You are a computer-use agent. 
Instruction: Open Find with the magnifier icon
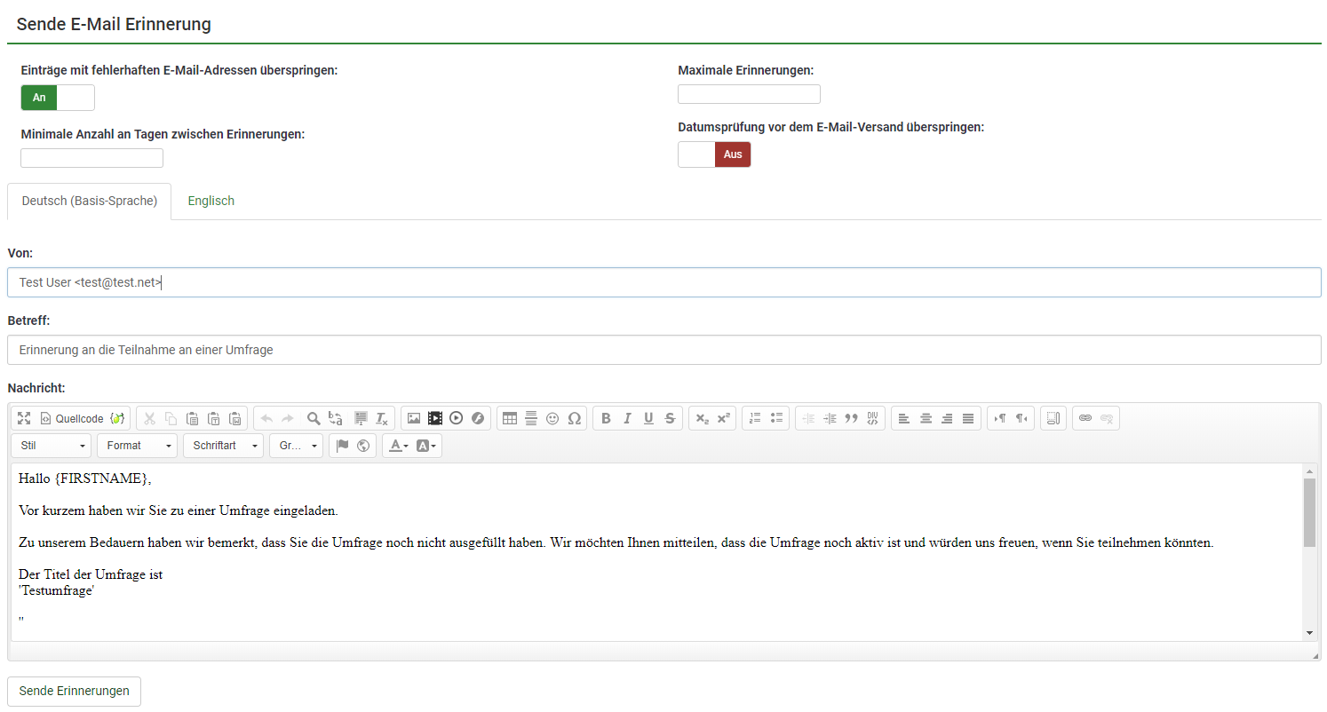click(314, 418)
